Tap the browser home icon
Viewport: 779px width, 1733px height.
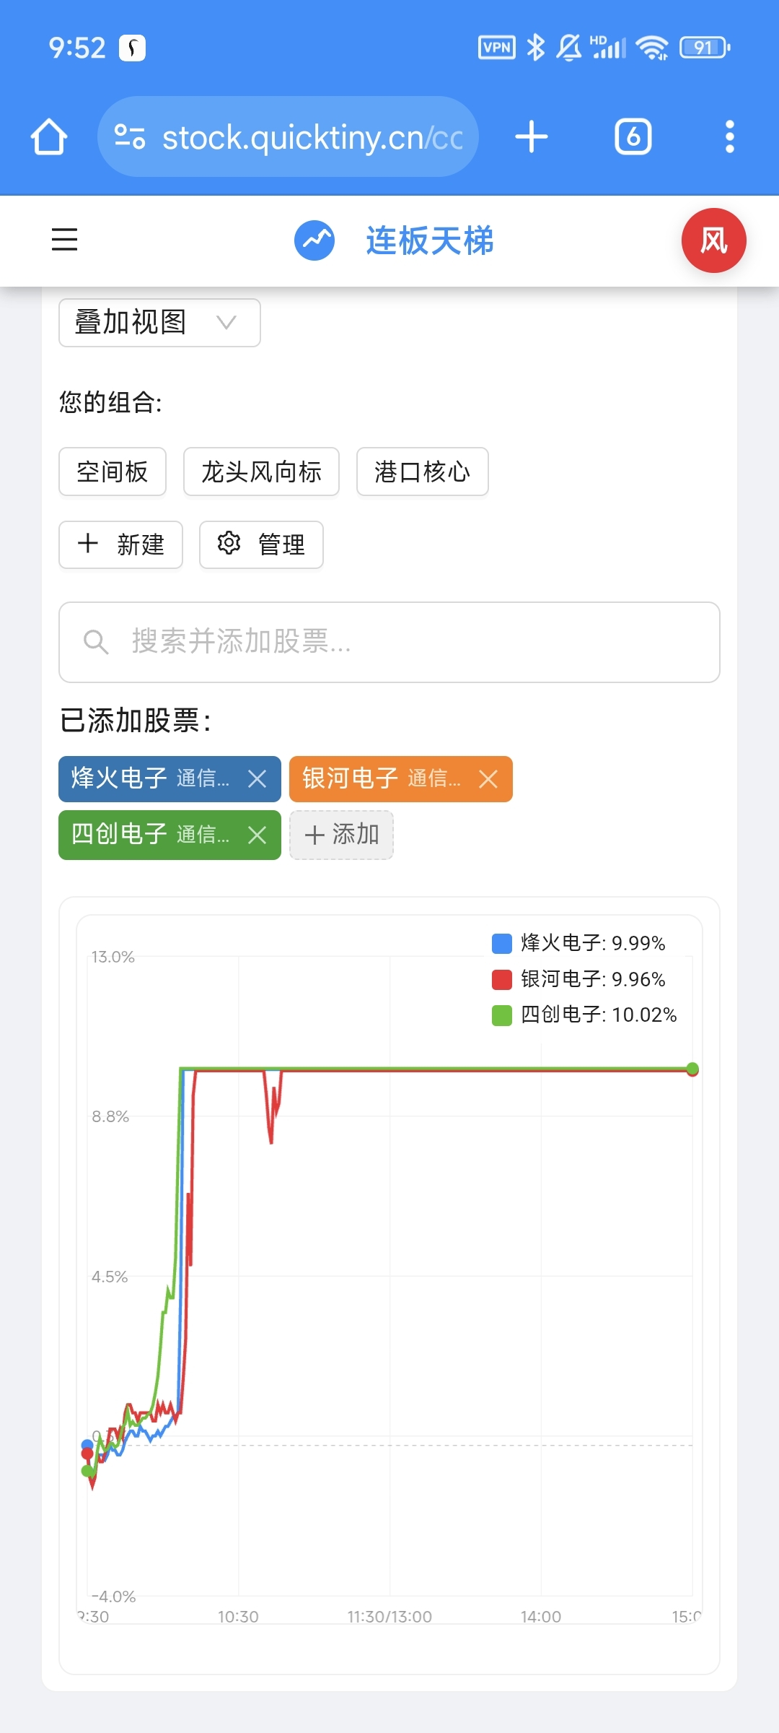pyautogui.click(x=49, y=137)
